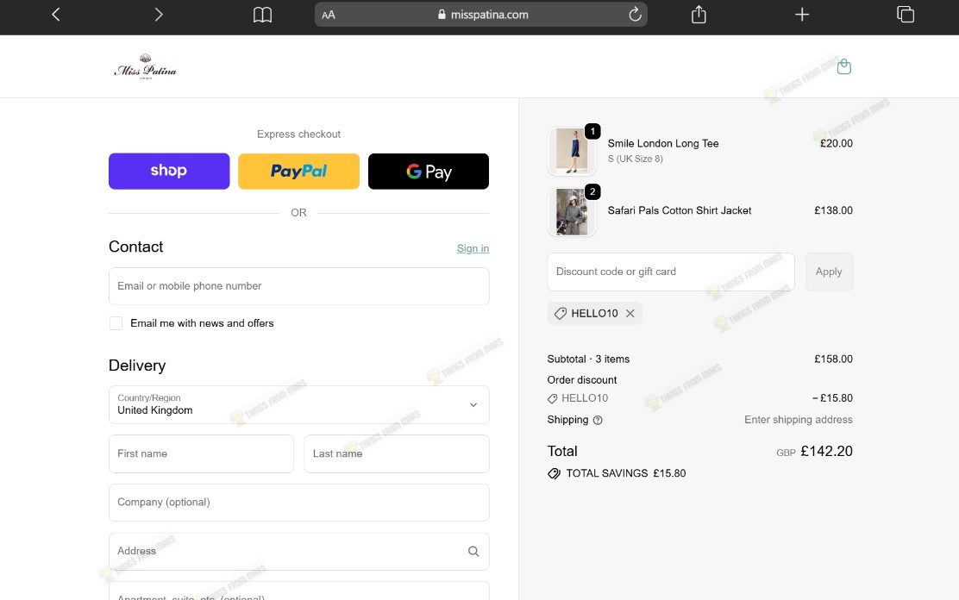Pay with the Shop Pay button
This screenshot has width=959, height=600.
click(169, 172)
